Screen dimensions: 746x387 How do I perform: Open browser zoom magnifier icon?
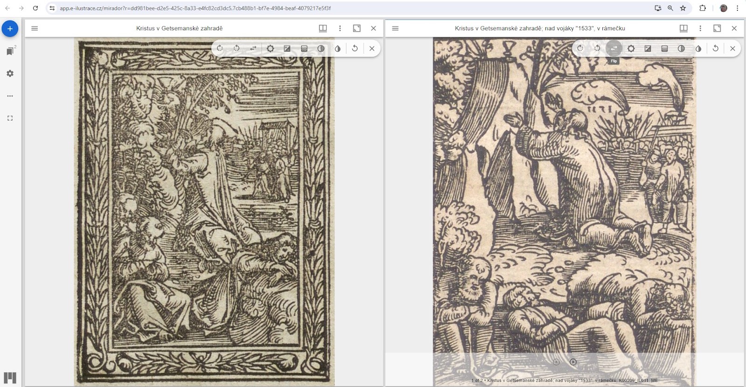click(x=670, y=8)
